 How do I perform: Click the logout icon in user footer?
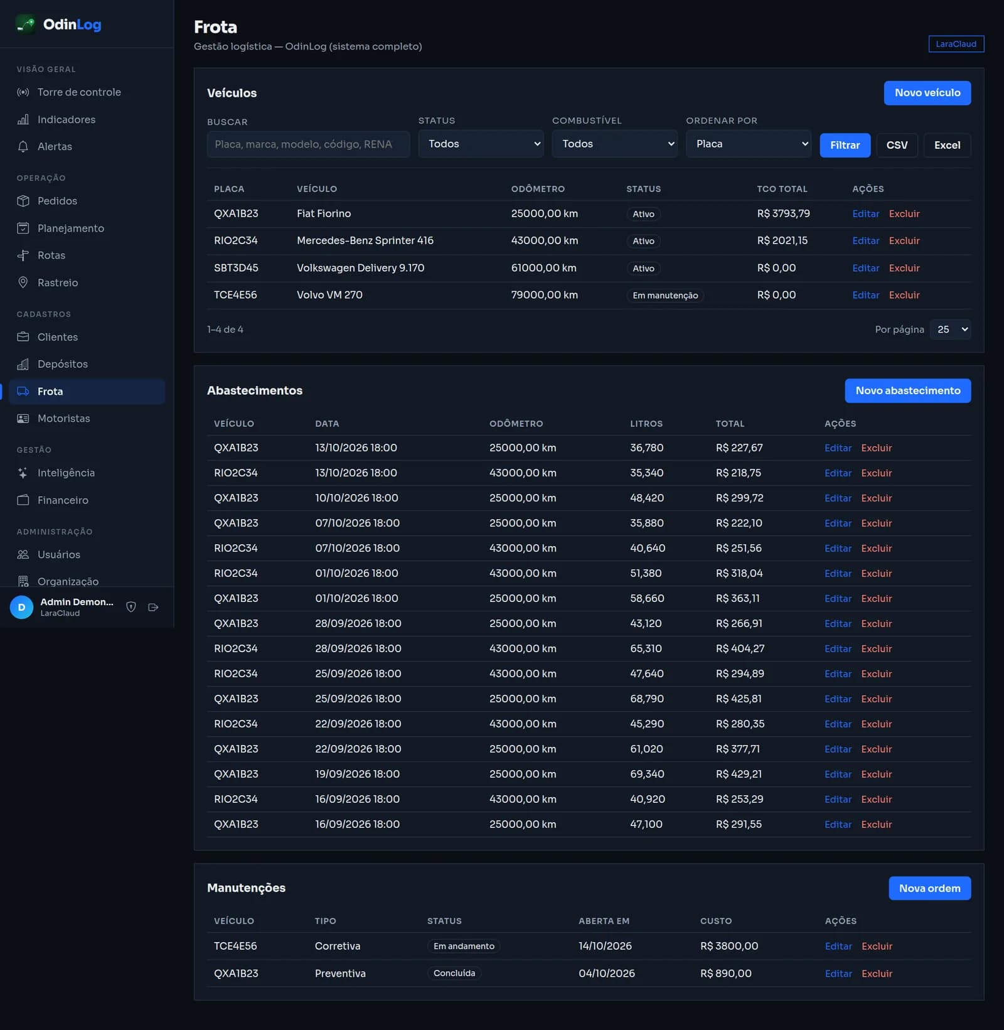153,607
